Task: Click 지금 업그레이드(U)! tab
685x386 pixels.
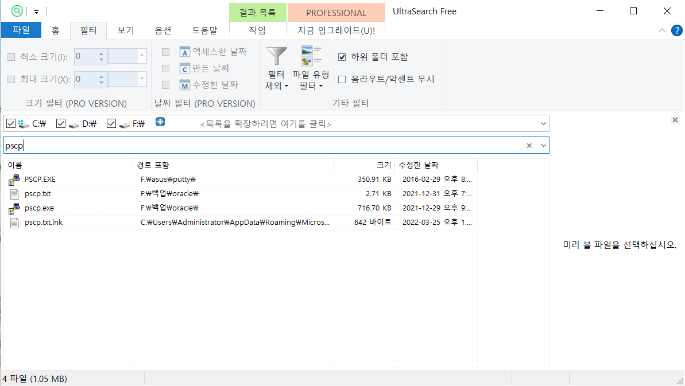Action: tap(336, 30)
